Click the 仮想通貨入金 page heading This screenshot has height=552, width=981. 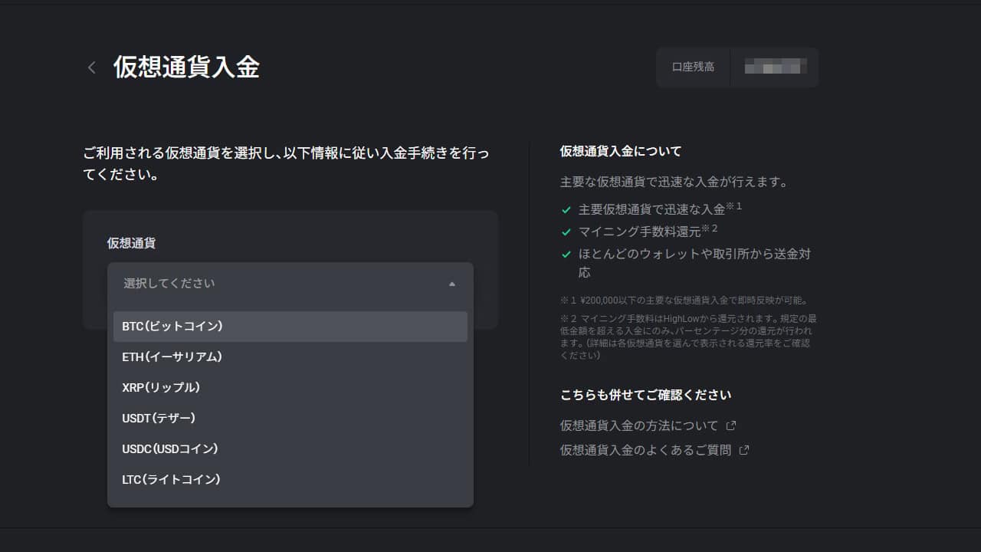click(x=186, y=67)
